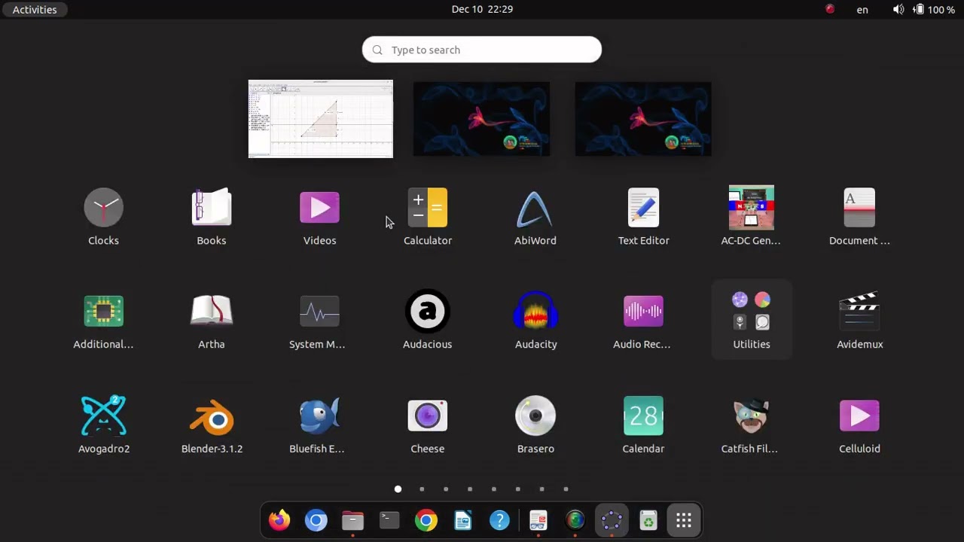Open Google Chrome from the dock
The width and height of the screenshot is (964, 542).
[x=426, y=520]
